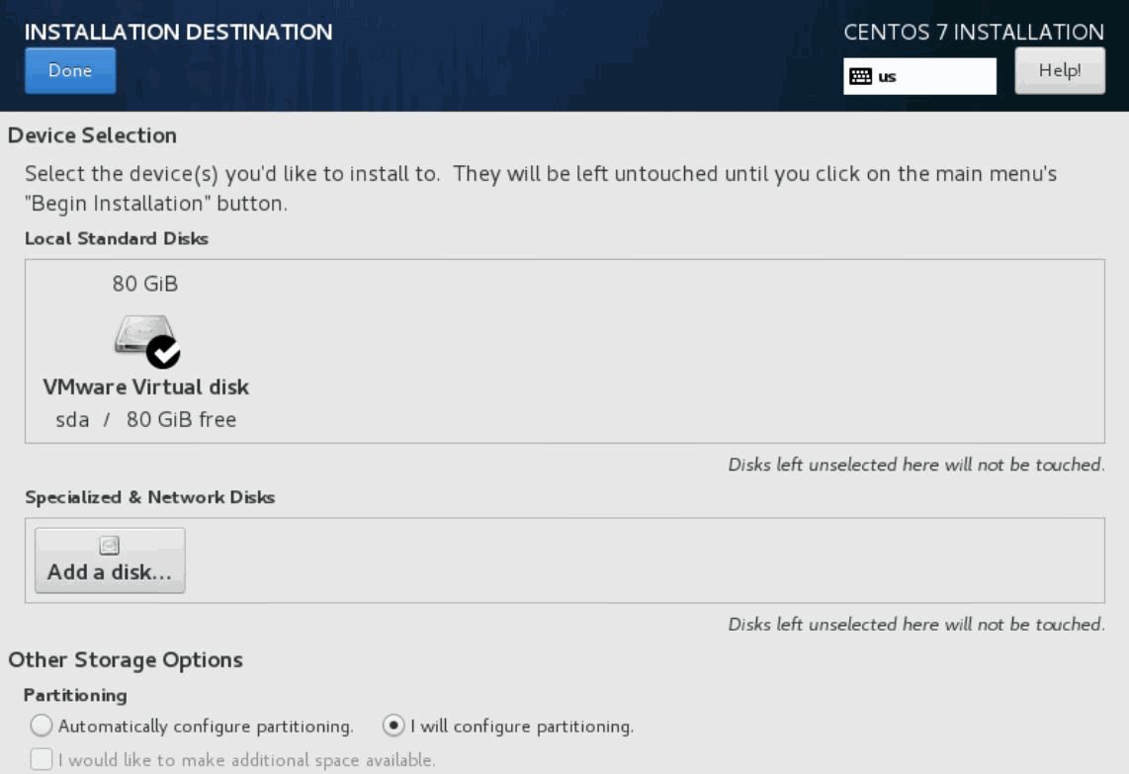Click the Done button
The image size is (1129, 774).
click(70, 71)
